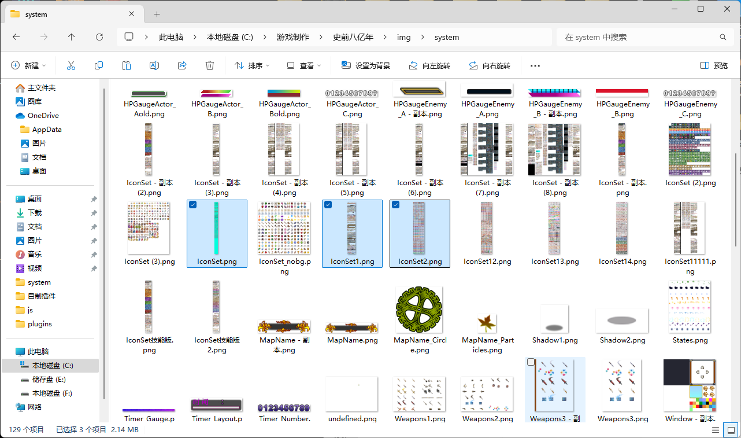Screen dimensions: 741x438
Task: Click 史前八亿年 in the breadcrumb path
Action: pyautogui.click(x=353, y=37)
